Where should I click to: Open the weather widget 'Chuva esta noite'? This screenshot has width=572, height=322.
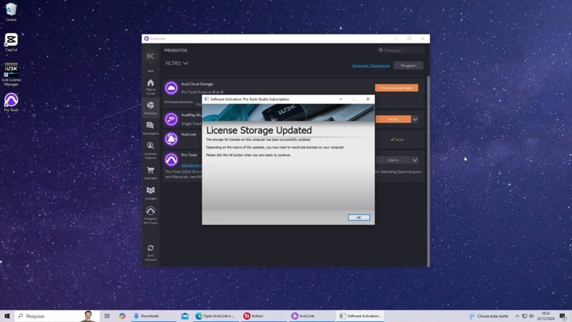pos(488,316)
